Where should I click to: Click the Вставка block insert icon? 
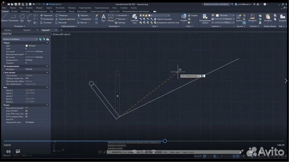[184, 17]
